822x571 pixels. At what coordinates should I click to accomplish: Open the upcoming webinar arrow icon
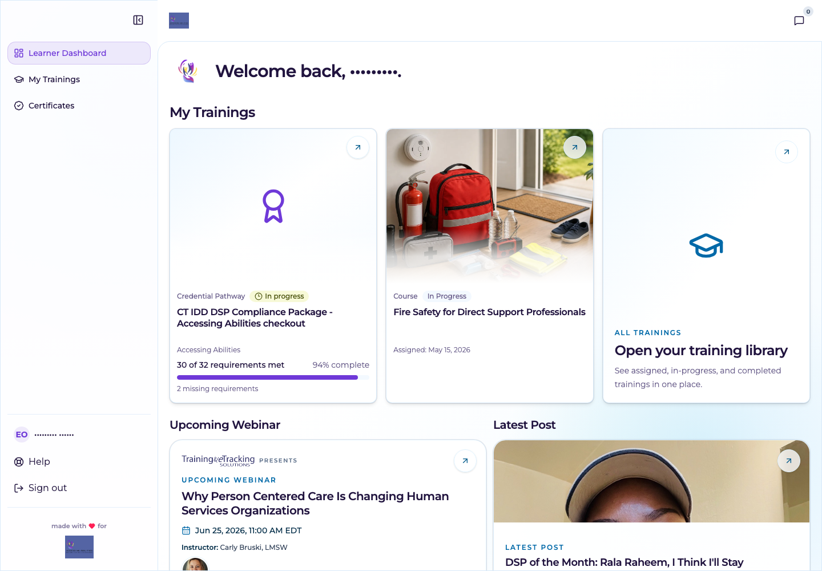pos(465,461)
